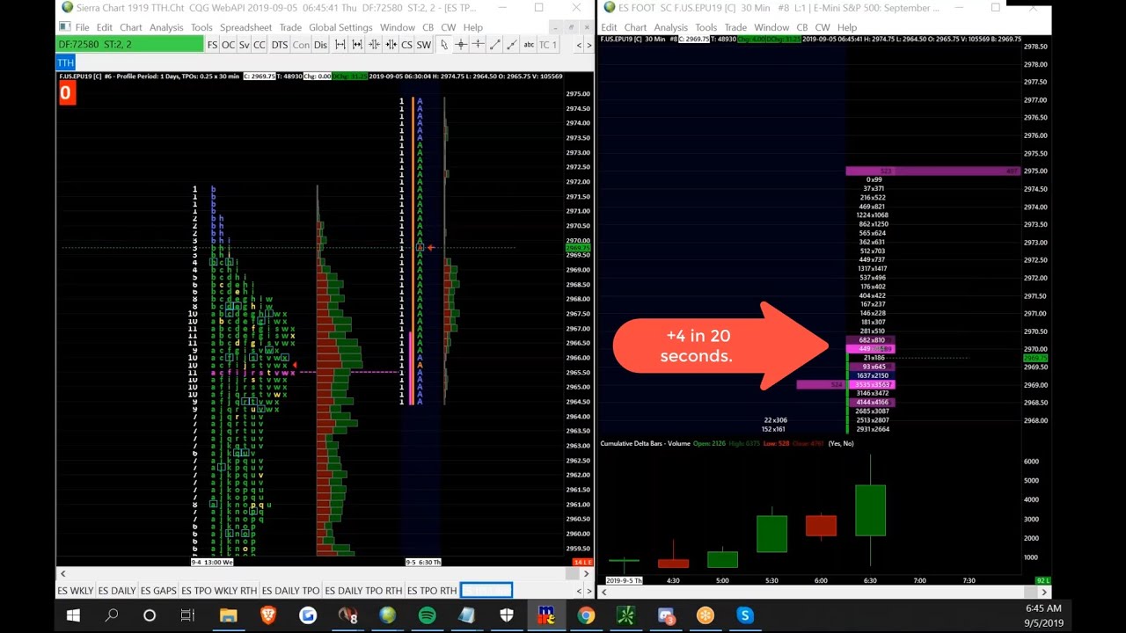Click the FS toolbar button
The image size is (1126, 633).
coord(212,45)
